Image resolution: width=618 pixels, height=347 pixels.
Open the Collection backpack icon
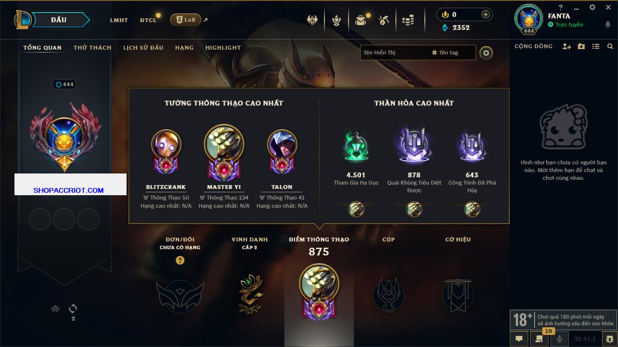point(361,20)
